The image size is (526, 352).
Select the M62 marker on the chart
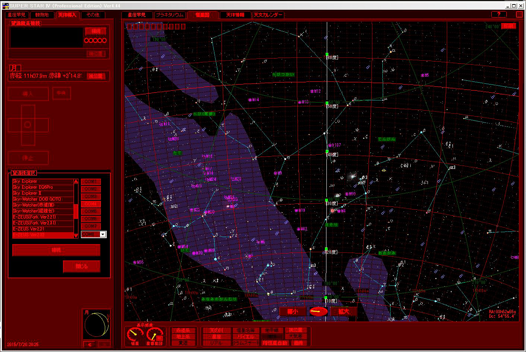point(302,229)
